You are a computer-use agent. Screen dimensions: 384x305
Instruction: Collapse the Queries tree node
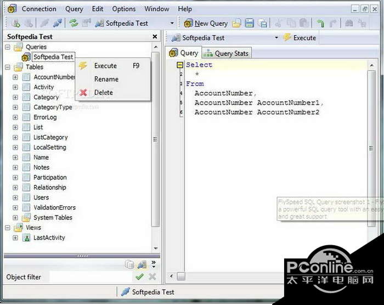8,47
